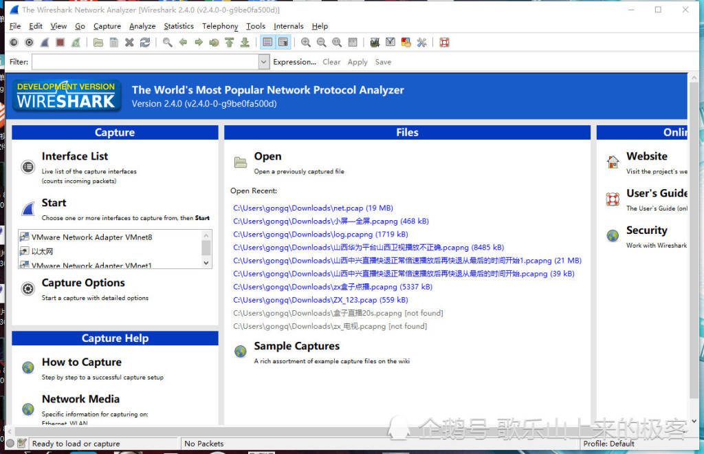Open the Go menu
704x454 pixels.
coord(80,26)
